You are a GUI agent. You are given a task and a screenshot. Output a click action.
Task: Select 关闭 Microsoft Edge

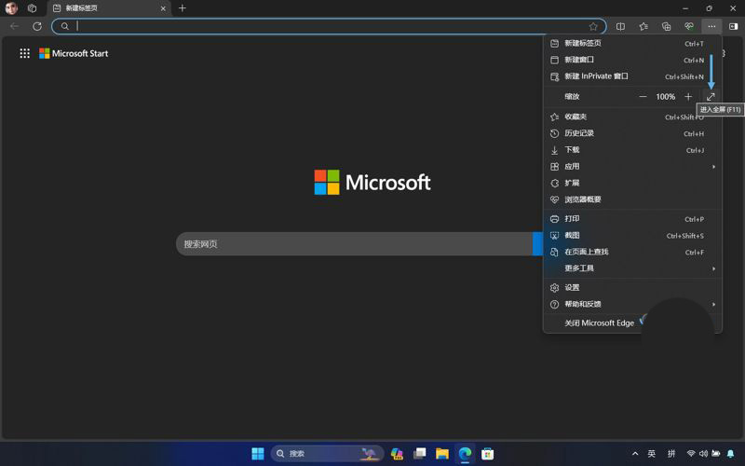pos(599,323)
